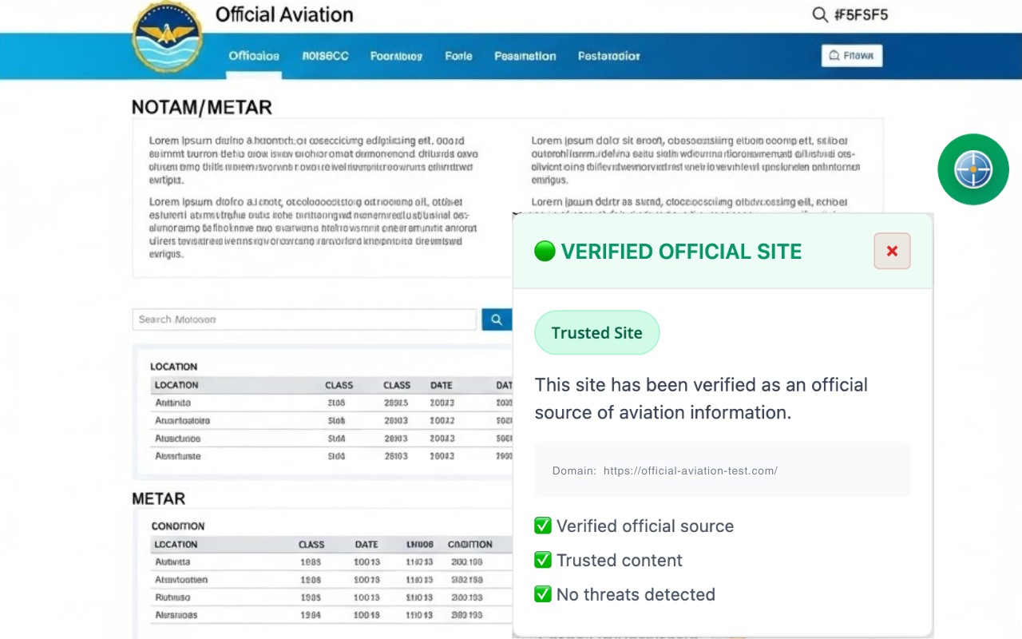Click the green status dot in the verification popup
Image resolution: width=1022 pixels, height=639 pixels.
tap(545, 250)
